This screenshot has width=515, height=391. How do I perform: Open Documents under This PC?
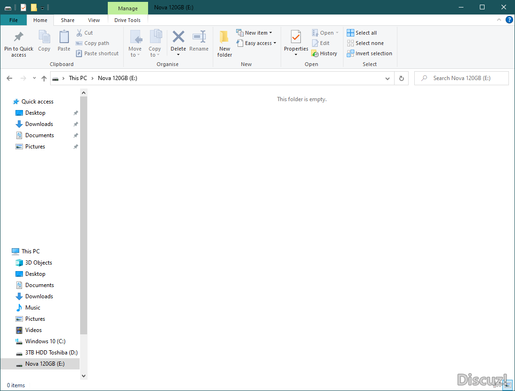click(x=39, y=285)
